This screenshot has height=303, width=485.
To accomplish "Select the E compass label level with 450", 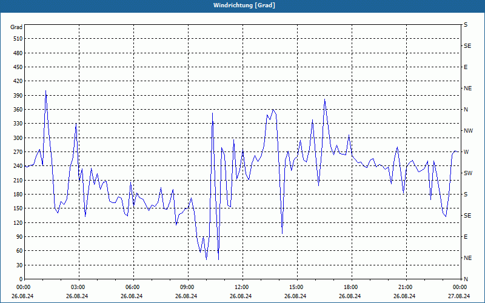I will [466, 67].
